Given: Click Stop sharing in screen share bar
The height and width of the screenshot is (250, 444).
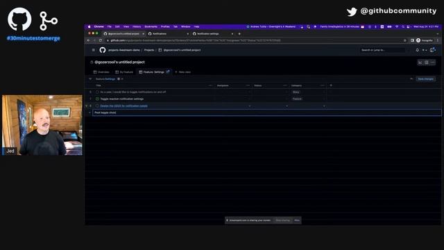Looking at the screenshot, I should coord(282,220).
